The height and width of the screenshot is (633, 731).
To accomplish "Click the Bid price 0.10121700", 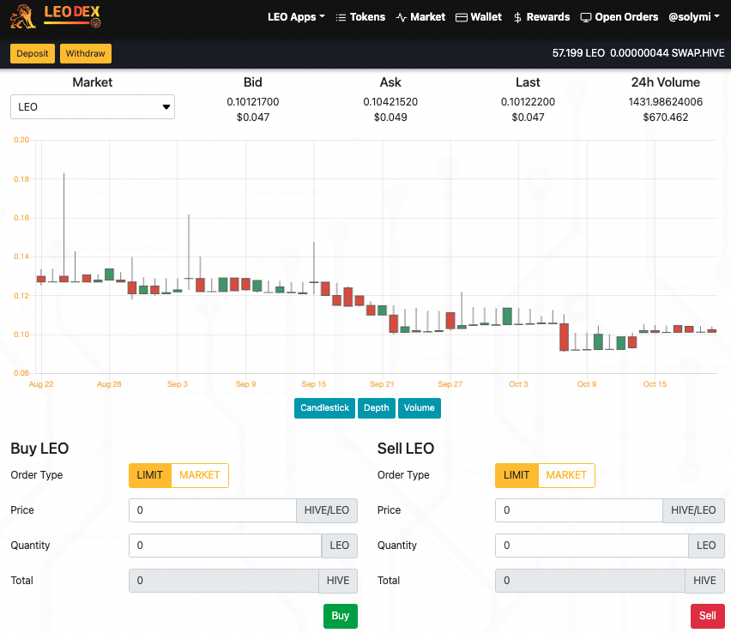I will point(253,101).
